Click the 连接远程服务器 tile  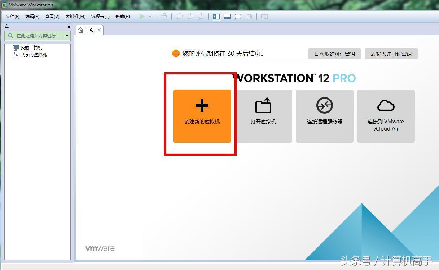[325, 116]
